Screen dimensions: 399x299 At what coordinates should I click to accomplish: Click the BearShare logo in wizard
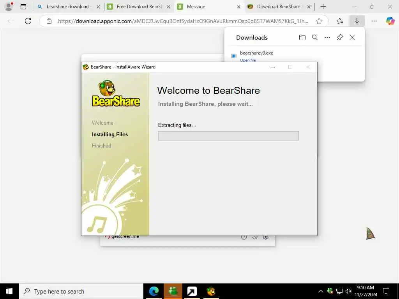pos(116,93)
